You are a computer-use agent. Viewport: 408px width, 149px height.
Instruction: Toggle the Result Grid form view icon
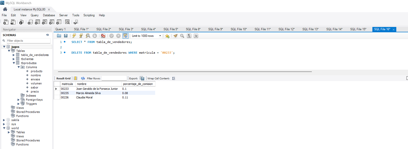(x=76, y=78)
